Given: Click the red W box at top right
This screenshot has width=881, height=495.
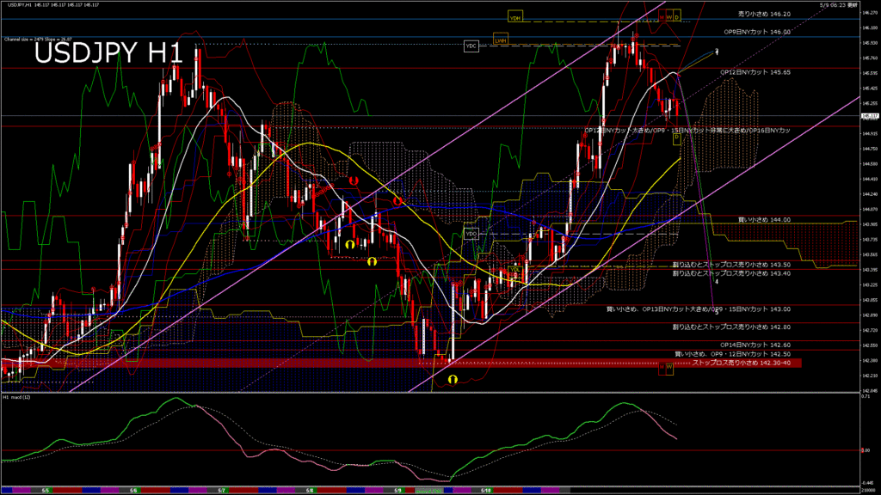Looking at the screenshot, I should coord(668,16).
